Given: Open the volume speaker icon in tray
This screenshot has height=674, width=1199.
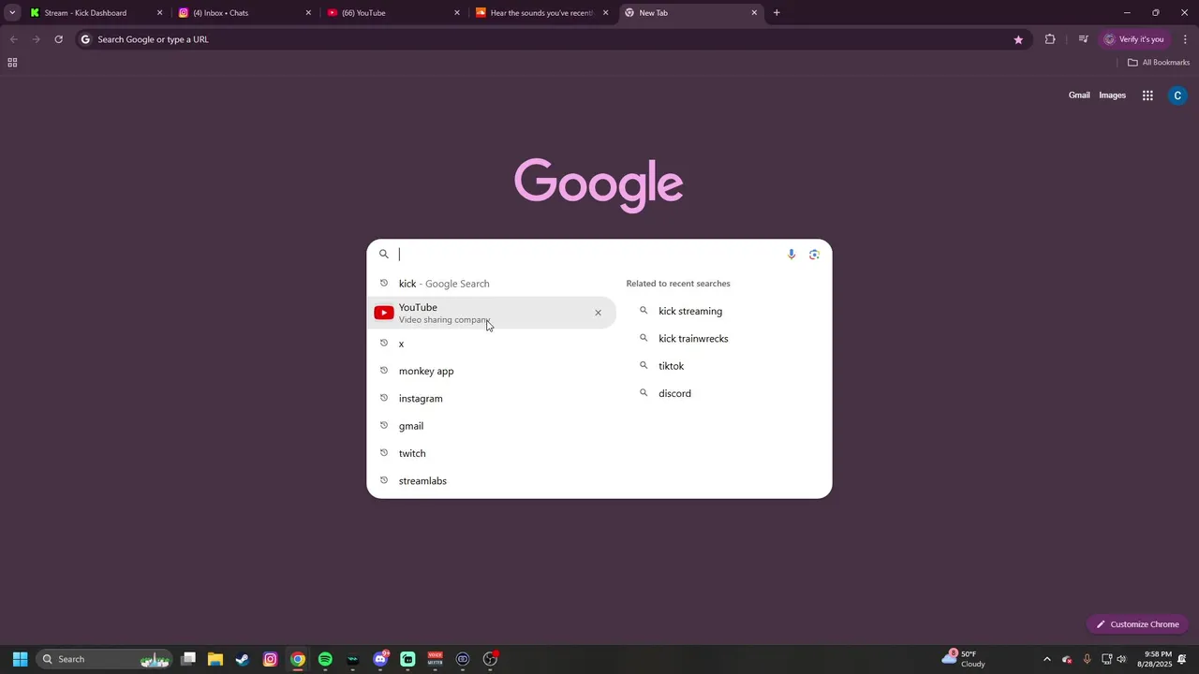Looking at the screenshot, I should pyautogui.click(x=1121, y=659).
